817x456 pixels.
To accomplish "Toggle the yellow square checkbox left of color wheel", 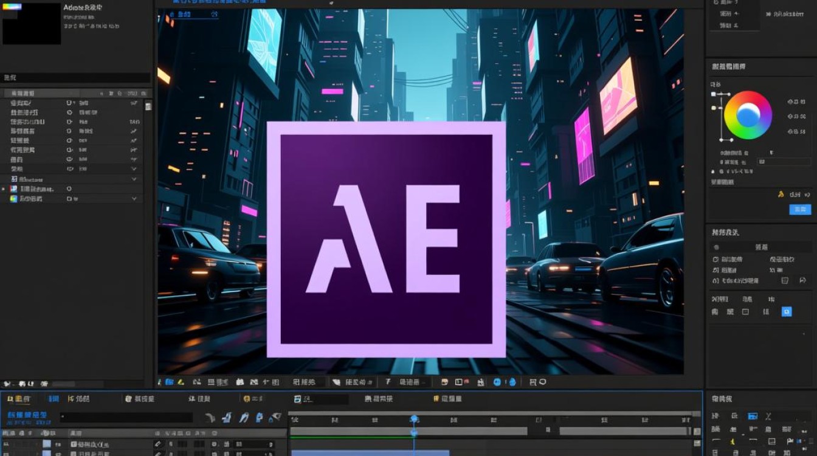I will (x=714, y=108).
